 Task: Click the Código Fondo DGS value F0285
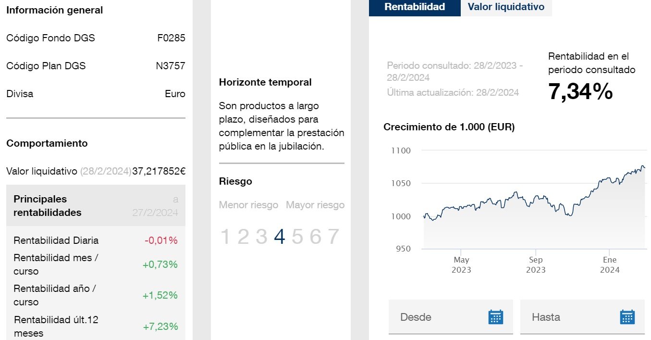click(x=171, y=38)
